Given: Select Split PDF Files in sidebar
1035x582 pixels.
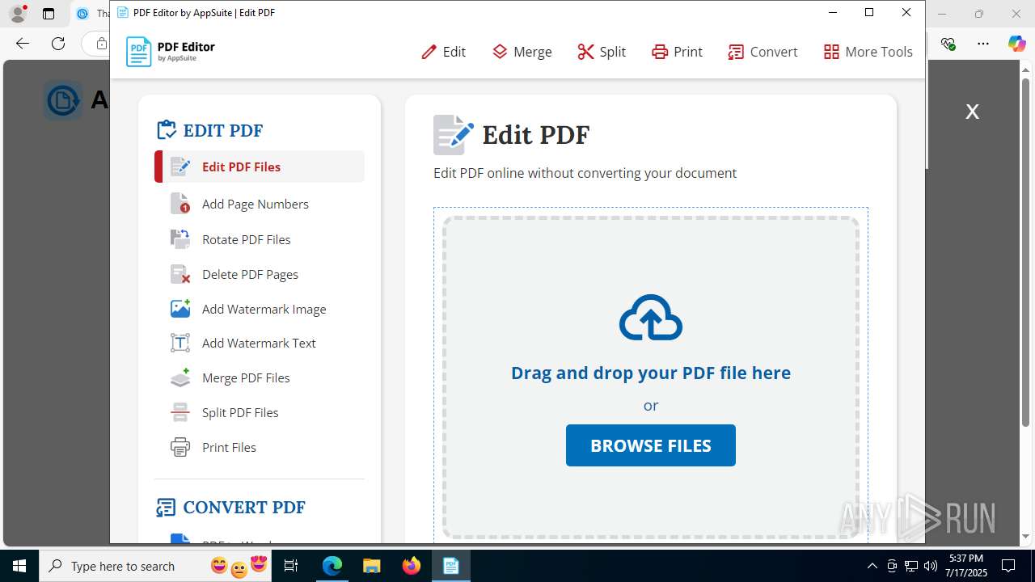Looking at the screenshot, I should point(260,412).
